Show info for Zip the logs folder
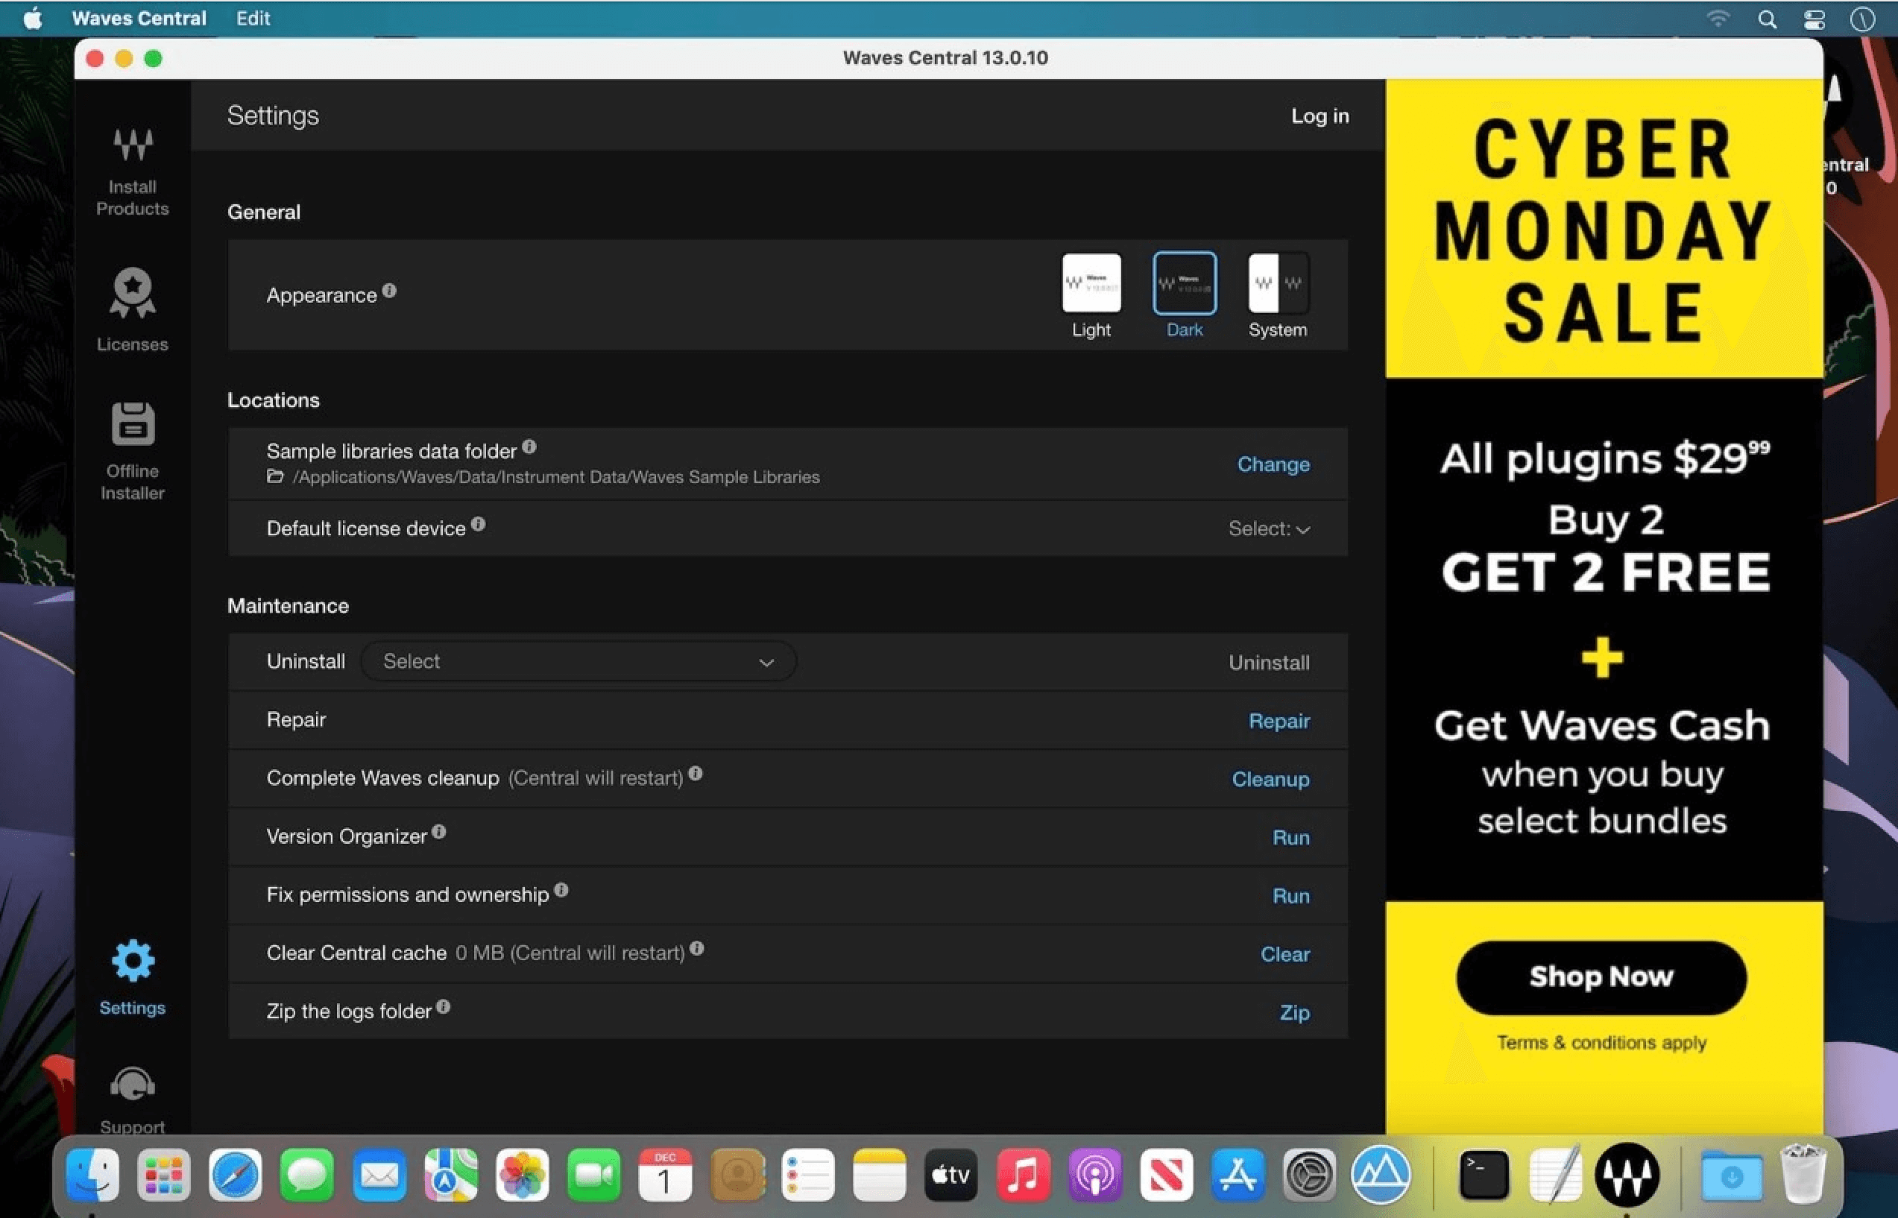Viewport: 1898px width, 1218px height. coord(444,1007)
